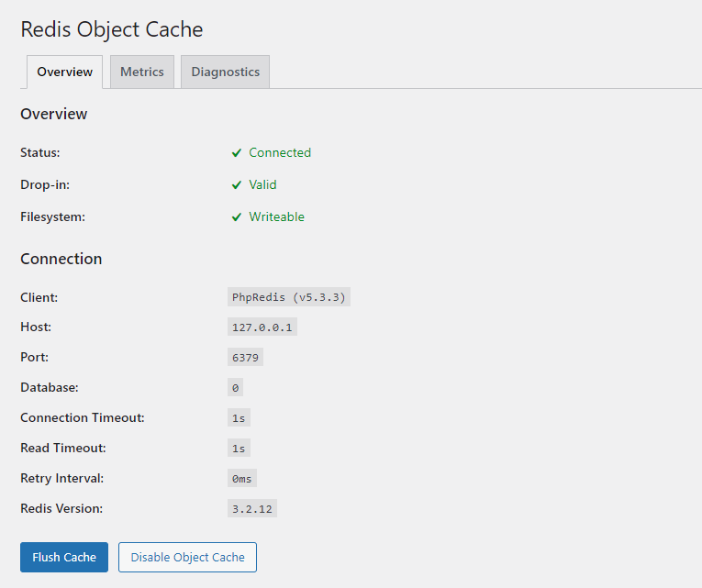
Task: Click the 'Retry Interval:' label
Action: click(61, 478)
